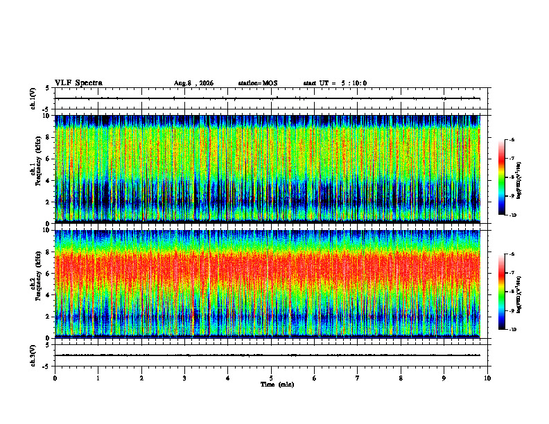This screenshot has width=549, height=424.
Task: Click the ch.1 colorbar "-10" tick label
Action: (512, 215)
